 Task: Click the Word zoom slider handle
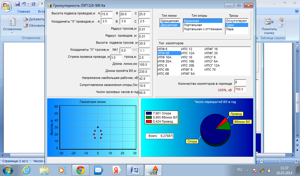pyautogui.click(x=279, y=161)
